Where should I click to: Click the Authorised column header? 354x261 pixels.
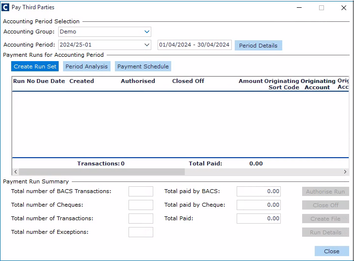[138, 81]
